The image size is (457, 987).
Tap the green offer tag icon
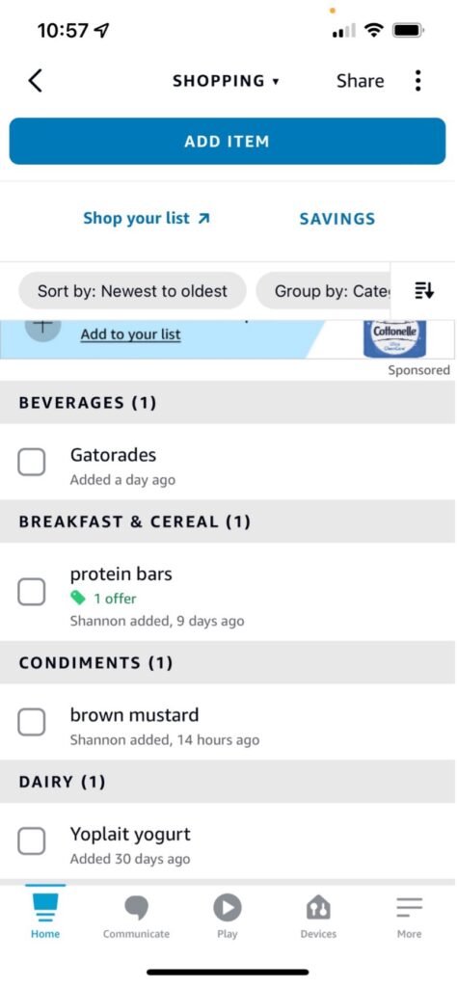pos(78,598)
